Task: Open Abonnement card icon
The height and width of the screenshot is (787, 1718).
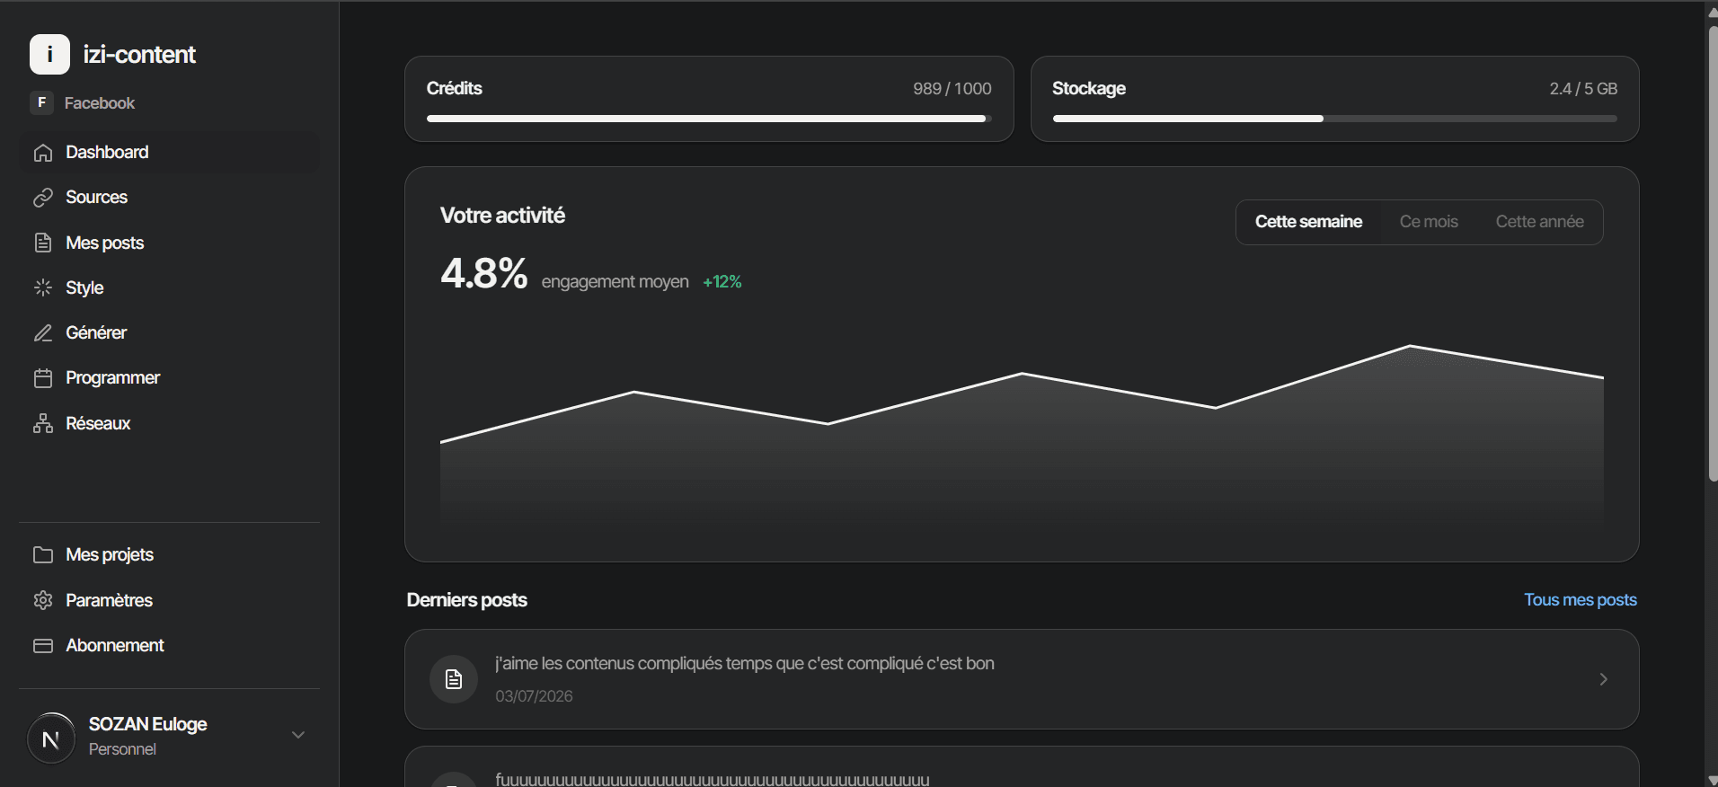Action: point(43,646)
